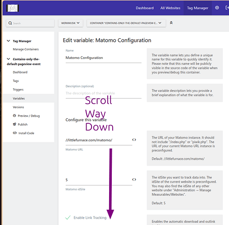229x225 pixels.
Task: Click the Description input field
Action: tap(104, 93)
